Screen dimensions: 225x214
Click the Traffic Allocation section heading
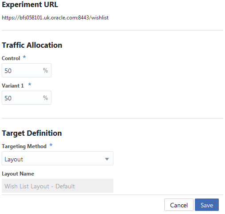click(x=32, y=45)
